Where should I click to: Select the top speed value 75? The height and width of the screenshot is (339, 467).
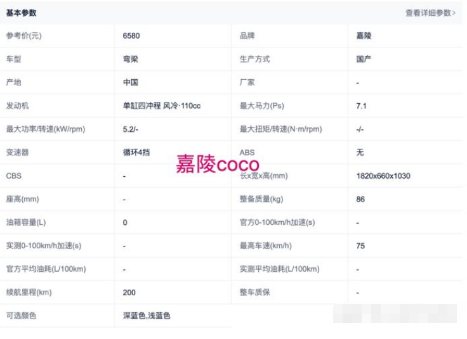pos(360,246)
